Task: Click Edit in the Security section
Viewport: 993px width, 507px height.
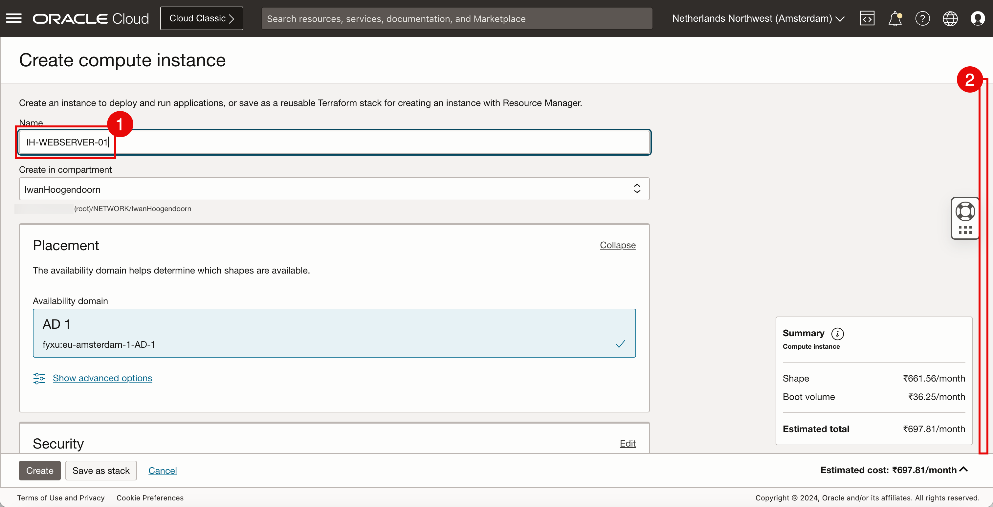Action: 627,443
